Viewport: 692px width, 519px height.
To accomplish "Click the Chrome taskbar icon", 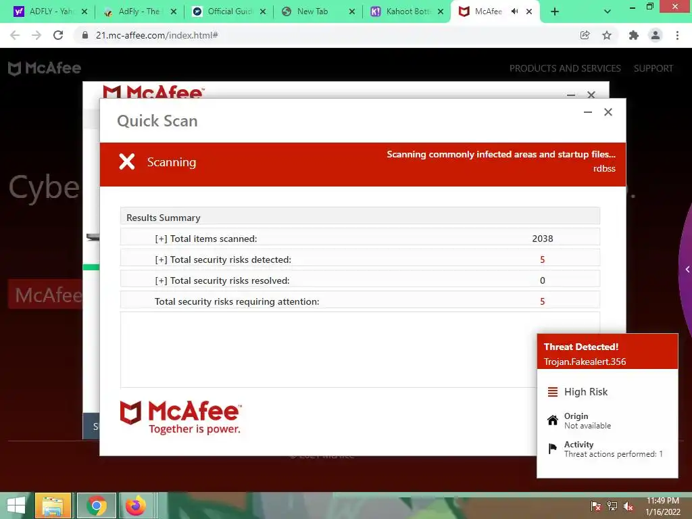I will coord(97,505).
